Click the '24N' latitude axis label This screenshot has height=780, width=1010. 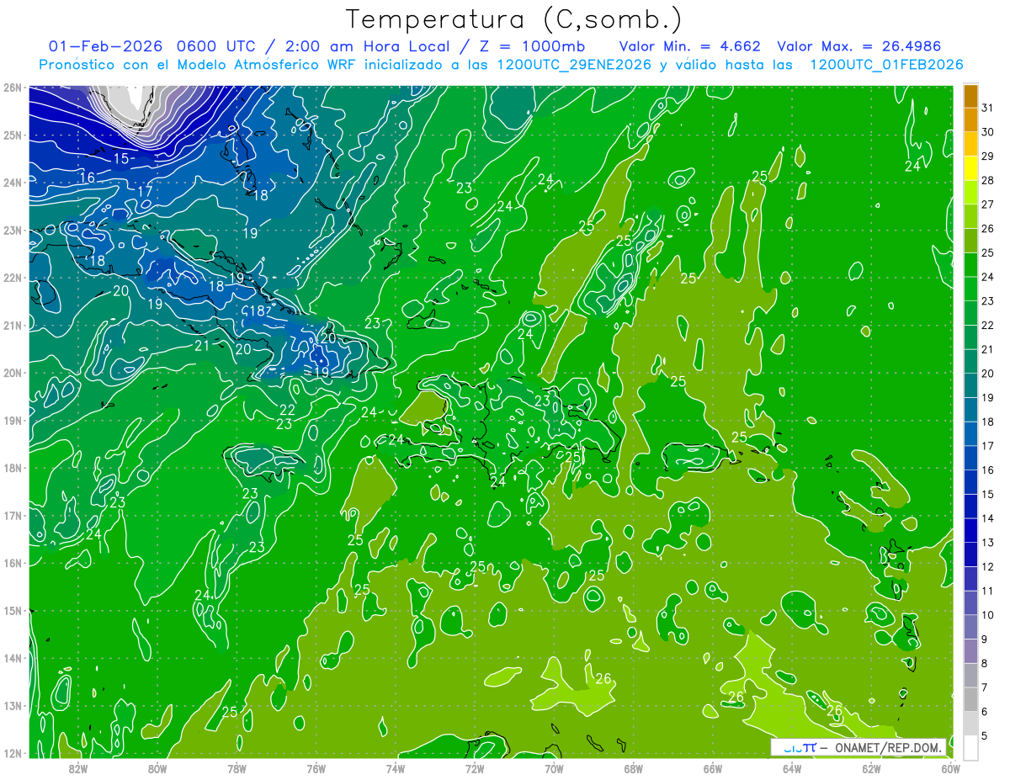click(x=12, y=183)
